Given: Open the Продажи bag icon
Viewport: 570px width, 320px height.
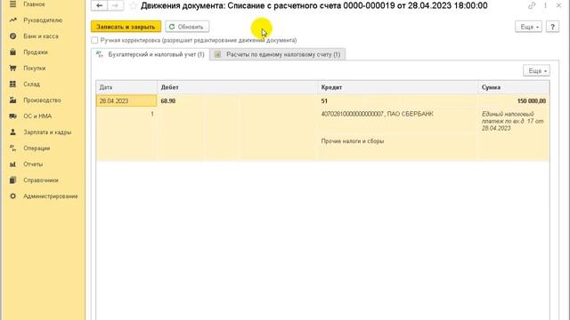Looking at the screenshot, I should 12,52.
